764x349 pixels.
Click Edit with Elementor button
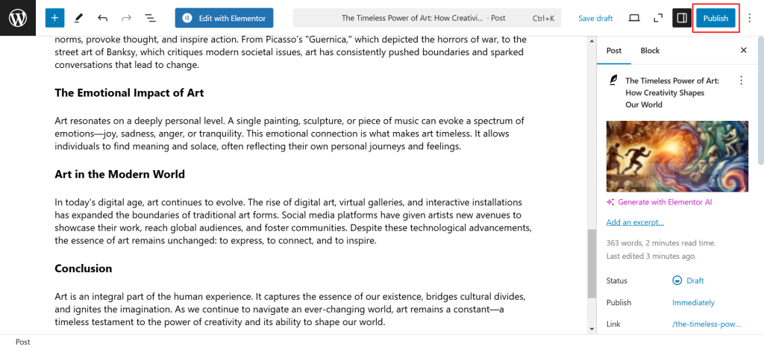[225, 18]
